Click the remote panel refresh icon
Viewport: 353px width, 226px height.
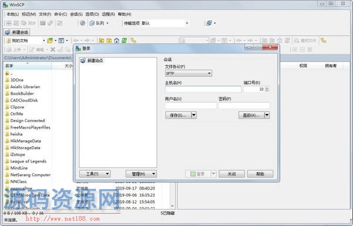click(x=287, y=41)
